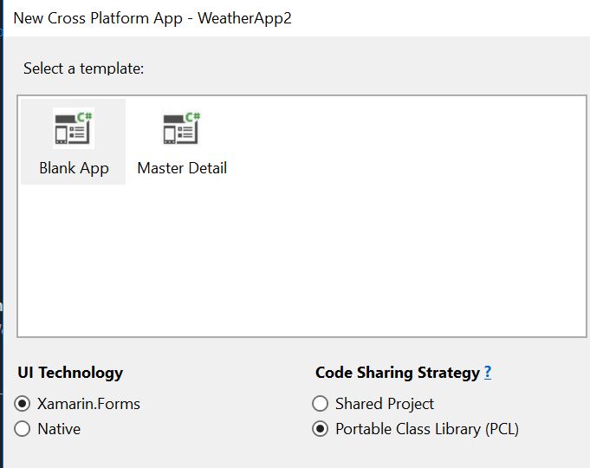Open the Code Sharing Strategy help link
Image resolution: width=590 pixels, height=468 pixels.
[488, 373]
